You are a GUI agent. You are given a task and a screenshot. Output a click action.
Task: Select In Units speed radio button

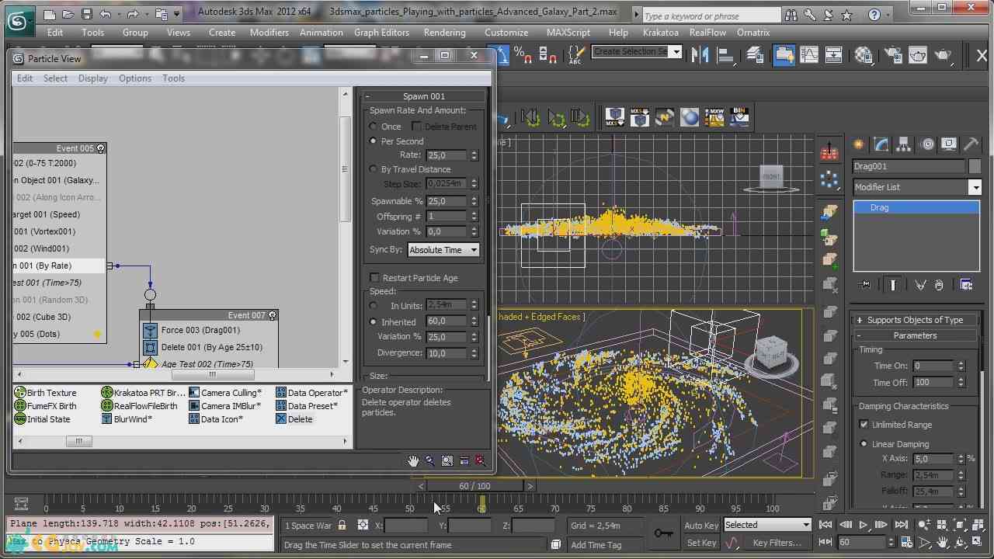tap(374, 306)
